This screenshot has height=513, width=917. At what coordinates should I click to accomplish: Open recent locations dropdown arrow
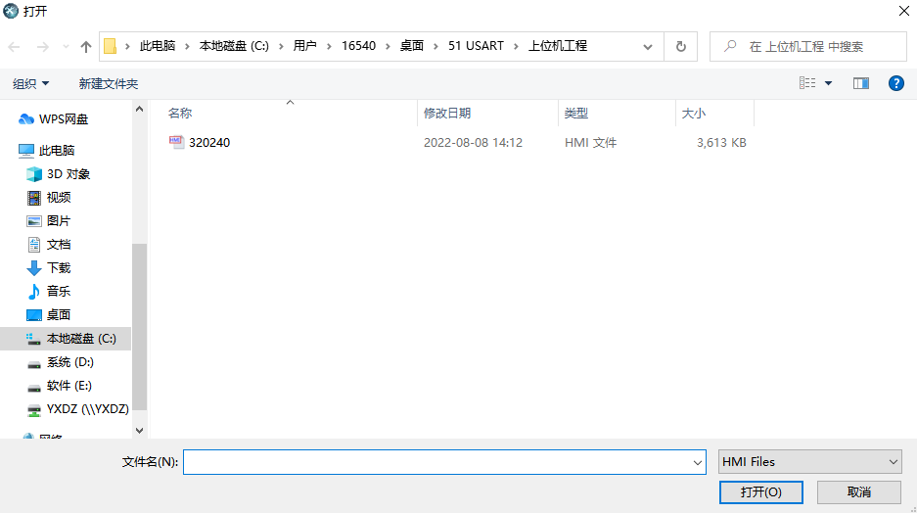pos(66,47)
